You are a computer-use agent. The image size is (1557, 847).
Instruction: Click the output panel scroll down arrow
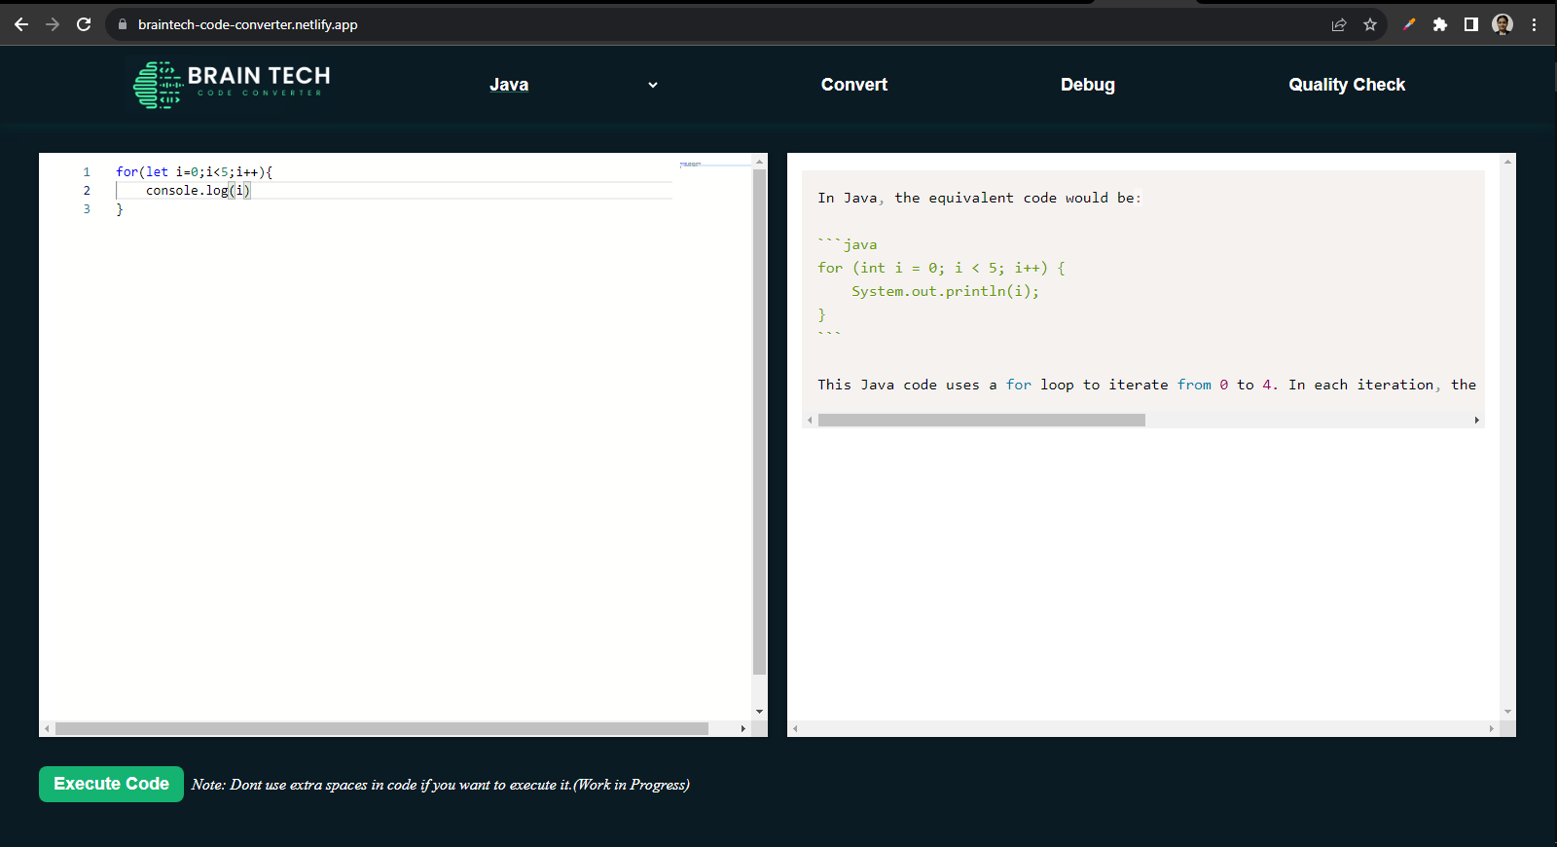(x=1508, y=712)
